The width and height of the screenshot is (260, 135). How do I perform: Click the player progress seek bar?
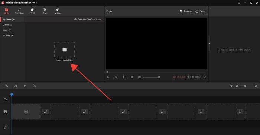click(156, 72)
